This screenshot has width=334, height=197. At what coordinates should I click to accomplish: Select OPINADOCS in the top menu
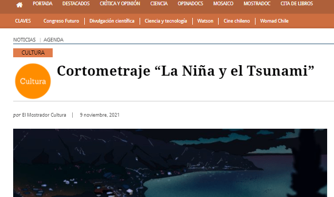[190, 4]
